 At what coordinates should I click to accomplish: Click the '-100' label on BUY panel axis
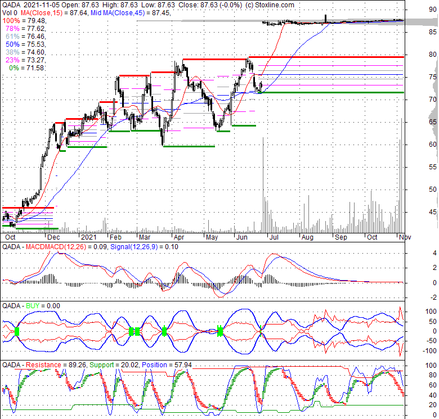pyautogui.click(x=431, y=351)
